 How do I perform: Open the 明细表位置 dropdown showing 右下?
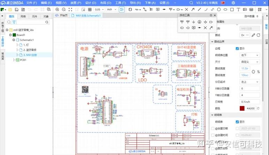[x=249, y=55]
